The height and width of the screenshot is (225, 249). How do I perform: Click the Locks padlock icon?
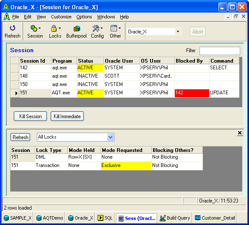click(x=54, y=28)
